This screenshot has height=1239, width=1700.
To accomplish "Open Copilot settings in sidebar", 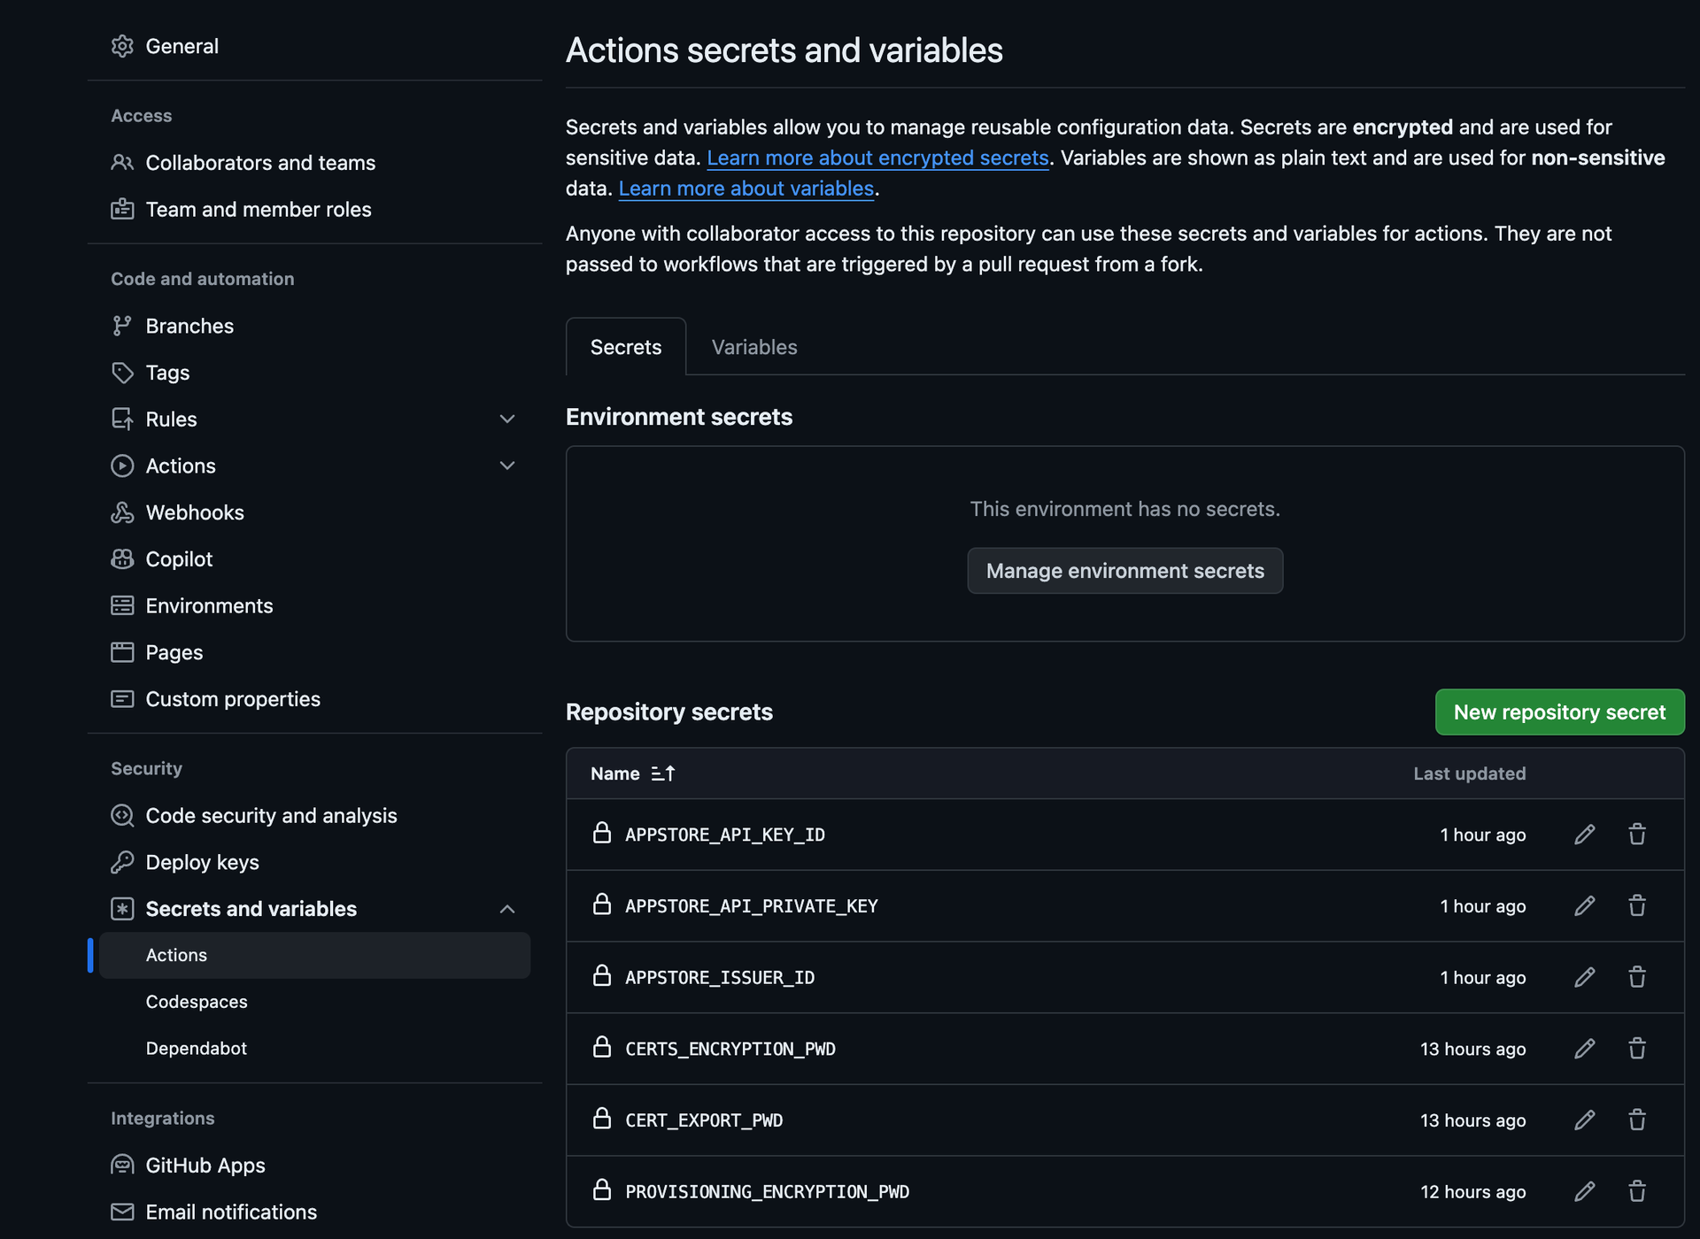I will coord(179,559).
